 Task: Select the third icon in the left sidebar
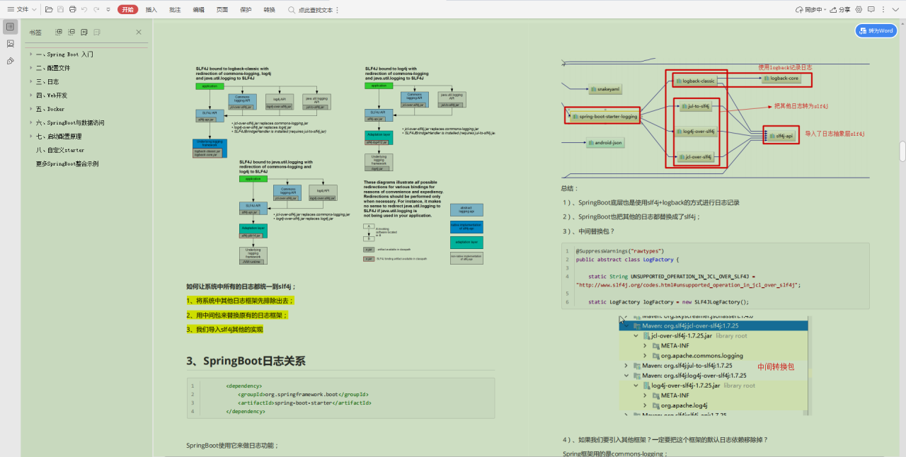[10, 61]
